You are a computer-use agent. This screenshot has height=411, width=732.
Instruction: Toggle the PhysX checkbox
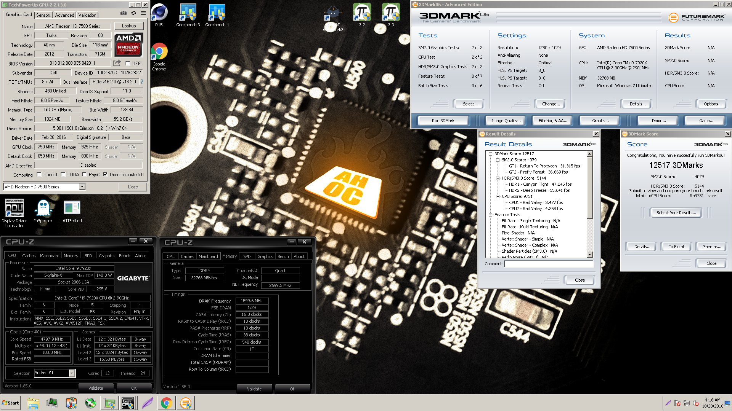click(x=84, y=175)
